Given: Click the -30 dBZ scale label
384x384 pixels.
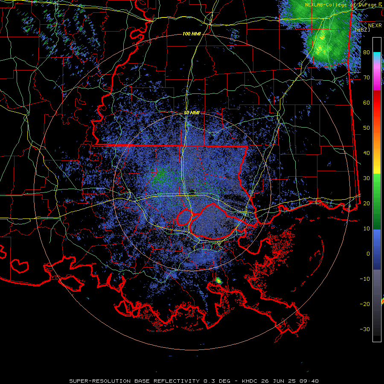Looking at the screenshot, I should 365,329.
